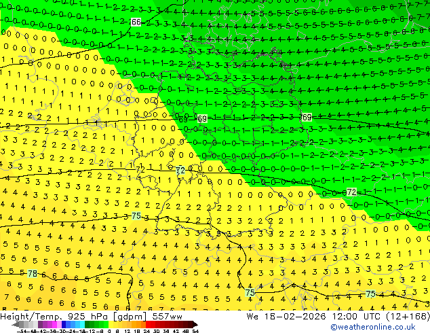Click the orange swatch in the temperature legend
The height and width of the screenshot is (333, 430).
point(139,324)
